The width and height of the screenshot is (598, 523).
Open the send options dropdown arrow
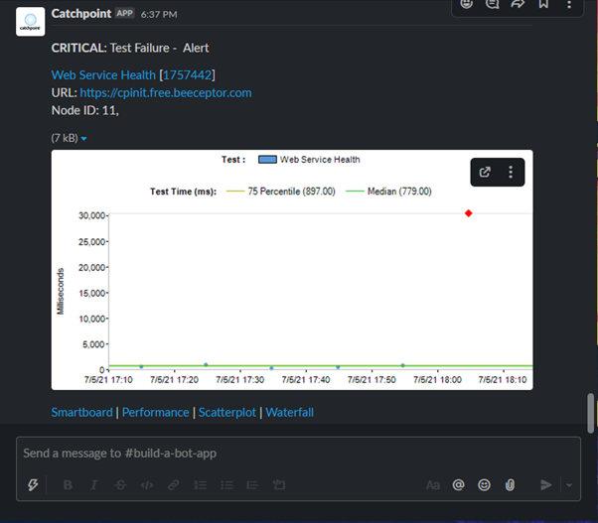coord(569,485)
